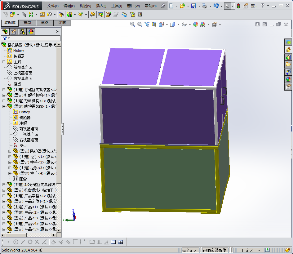Expand 打螺丝机构<1> tree node
Image resolution: width=293 pixels, height=254 pixels.
click(4, 95)
